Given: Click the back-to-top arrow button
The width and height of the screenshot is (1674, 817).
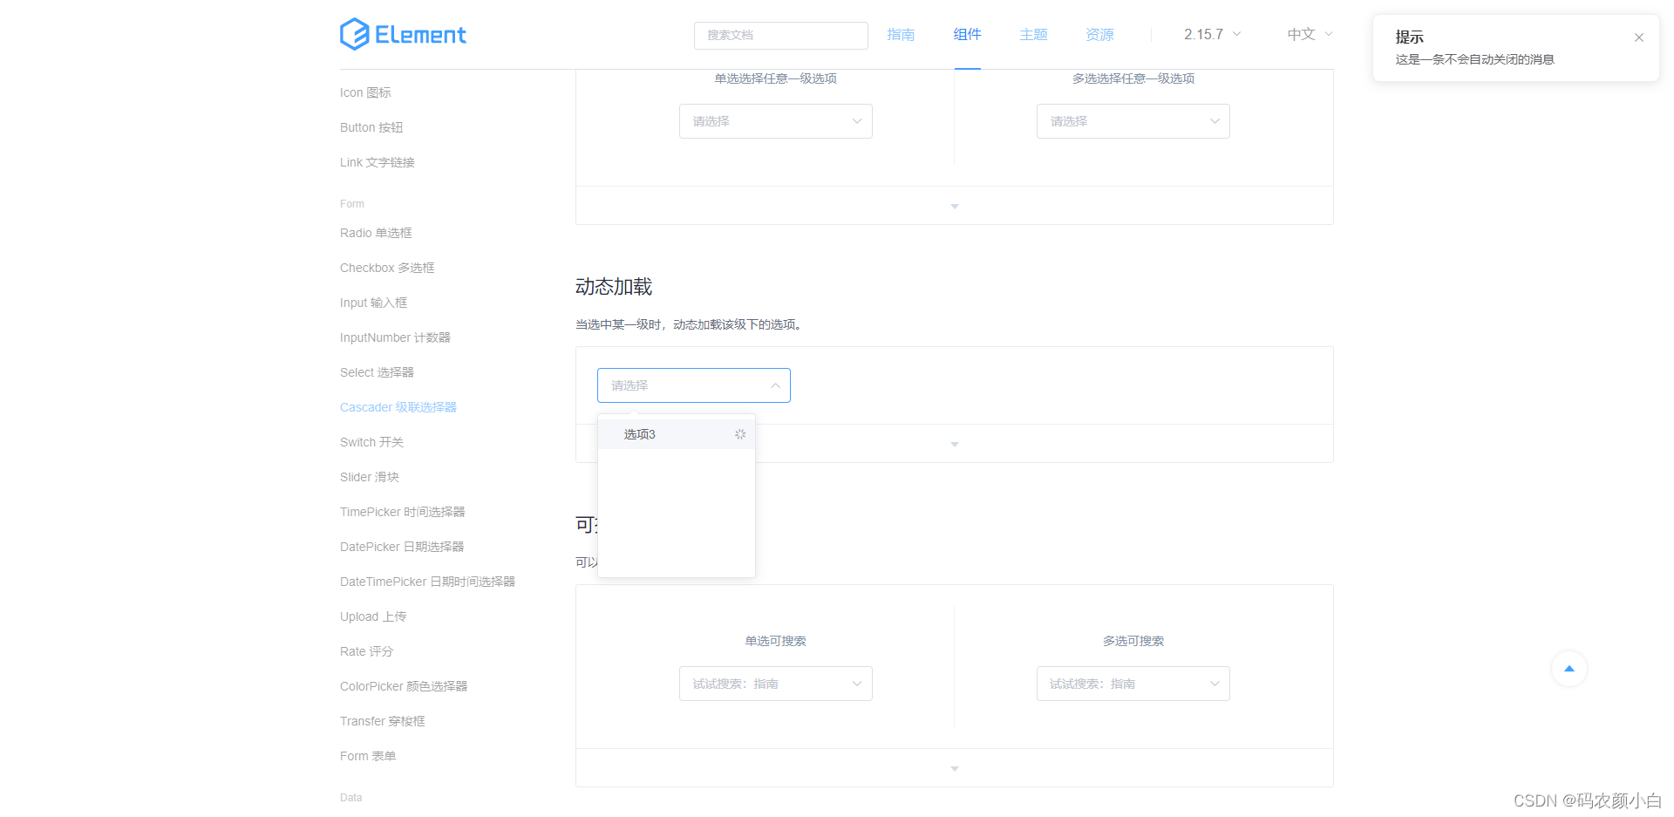Looking at the screenshot, I should click(1569, 669).
